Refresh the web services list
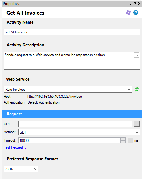This screenshot has width=142, height=179. coord(136,89)
